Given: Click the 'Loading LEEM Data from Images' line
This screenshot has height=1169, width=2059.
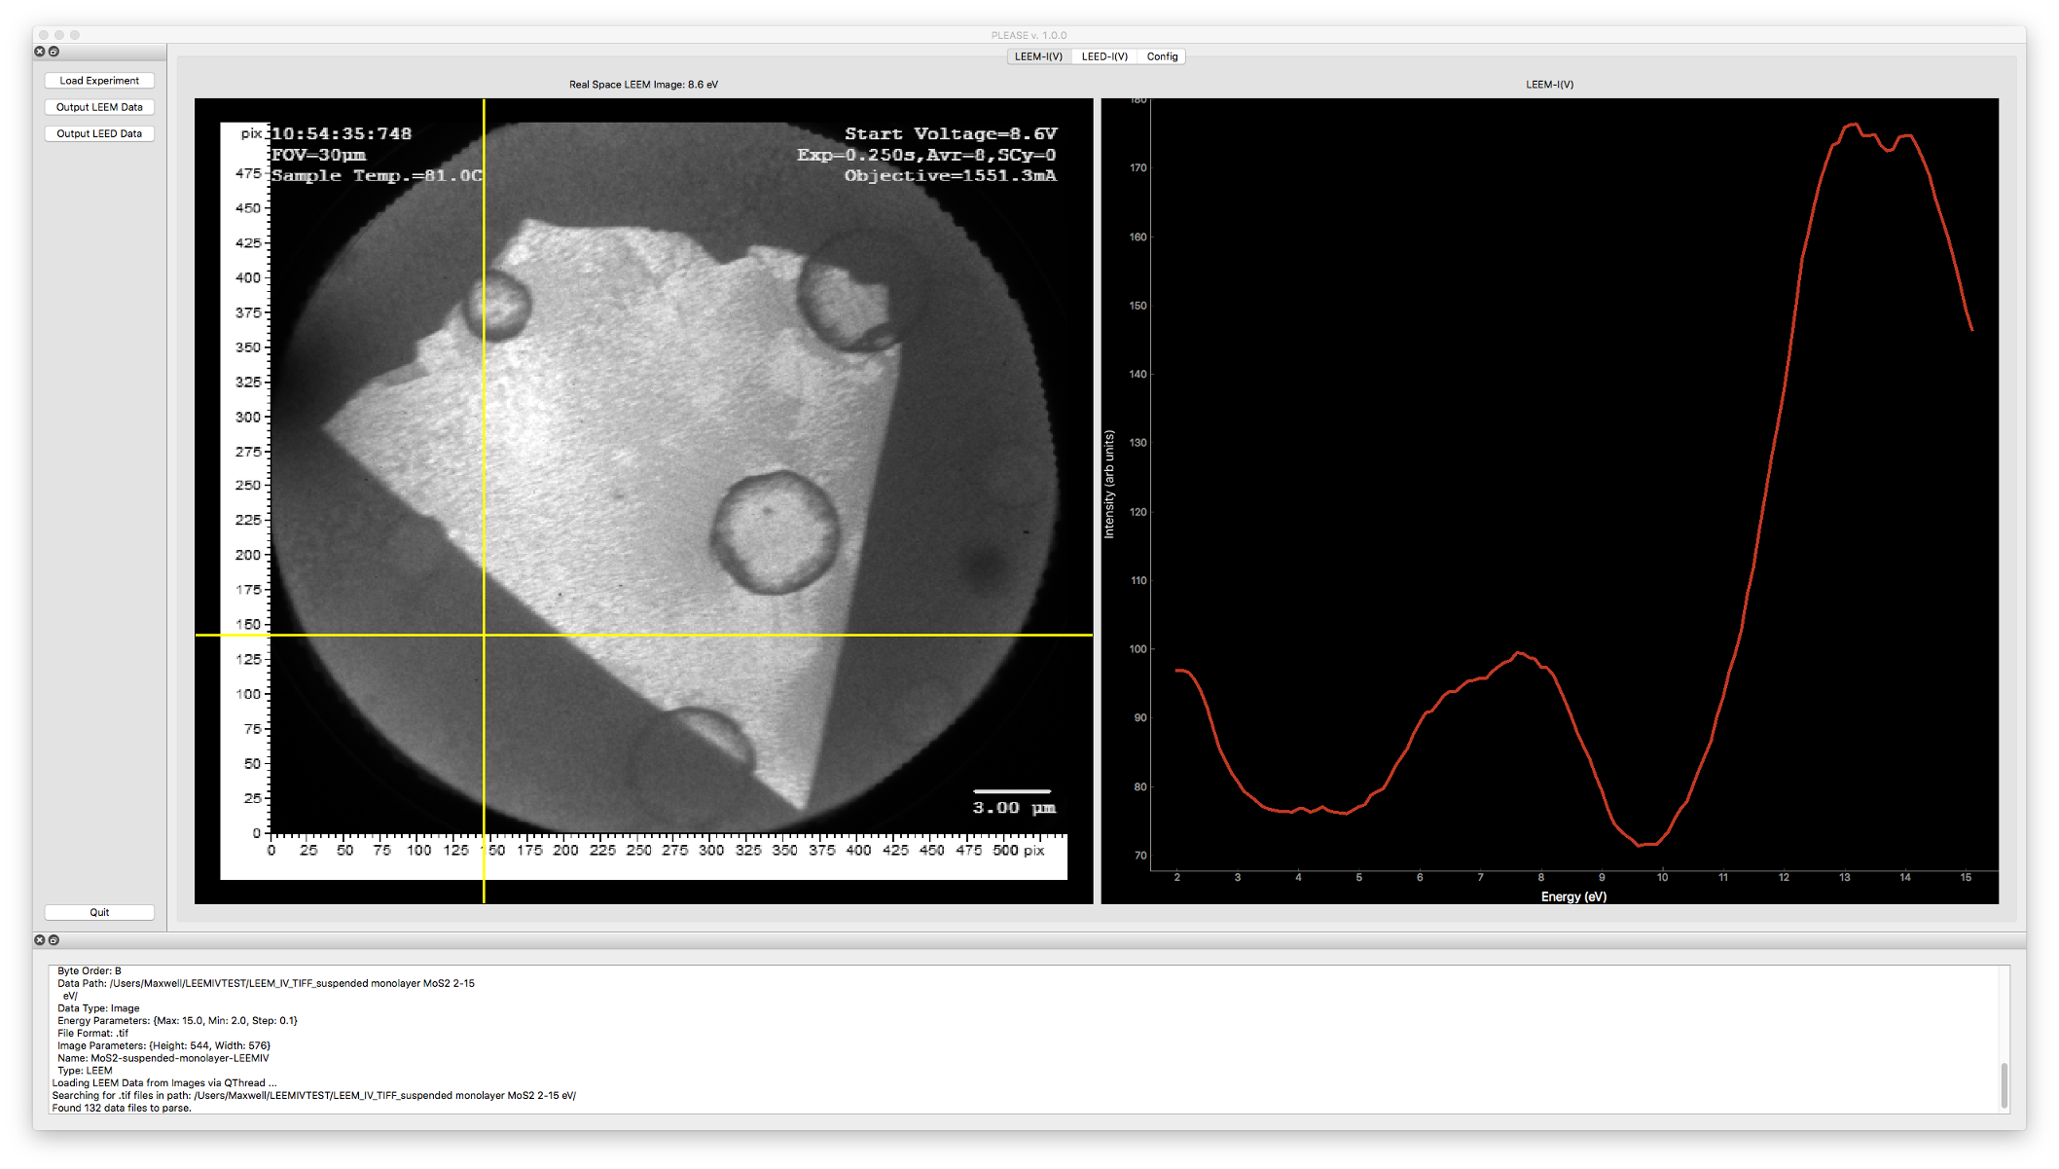Looking at the screenshot, I should click(164, 1082).
